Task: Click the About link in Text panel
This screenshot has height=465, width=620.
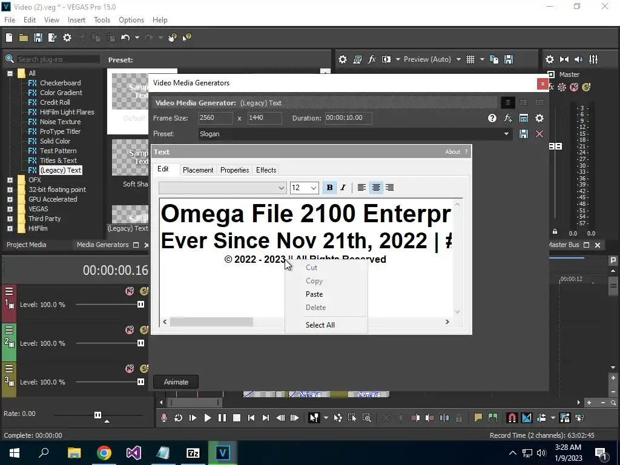Action: click(452, 152)
